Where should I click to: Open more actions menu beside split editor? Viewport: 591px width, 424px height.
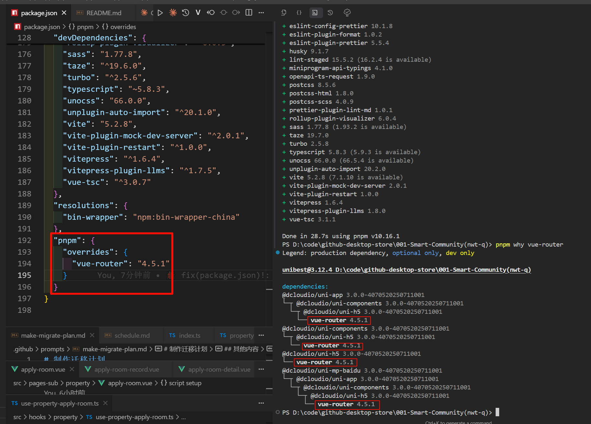coord(261,13)
